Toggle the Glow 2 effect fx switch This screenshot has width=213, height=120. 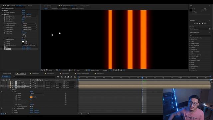(x=3, y=47)
